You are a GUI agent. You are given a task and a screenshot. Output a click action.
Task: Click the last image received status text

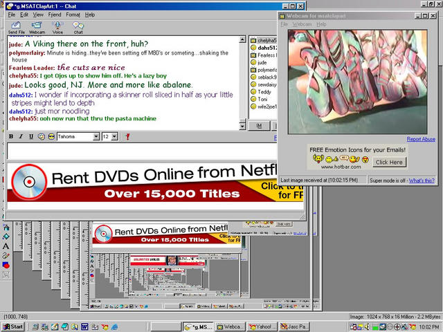coord(319,180)
